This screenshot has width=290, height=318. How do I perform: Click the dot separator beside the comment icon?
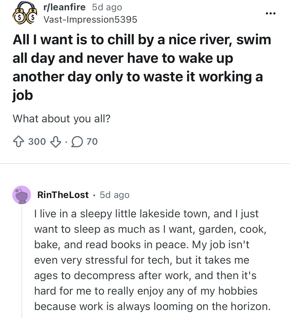click(66, 142)
